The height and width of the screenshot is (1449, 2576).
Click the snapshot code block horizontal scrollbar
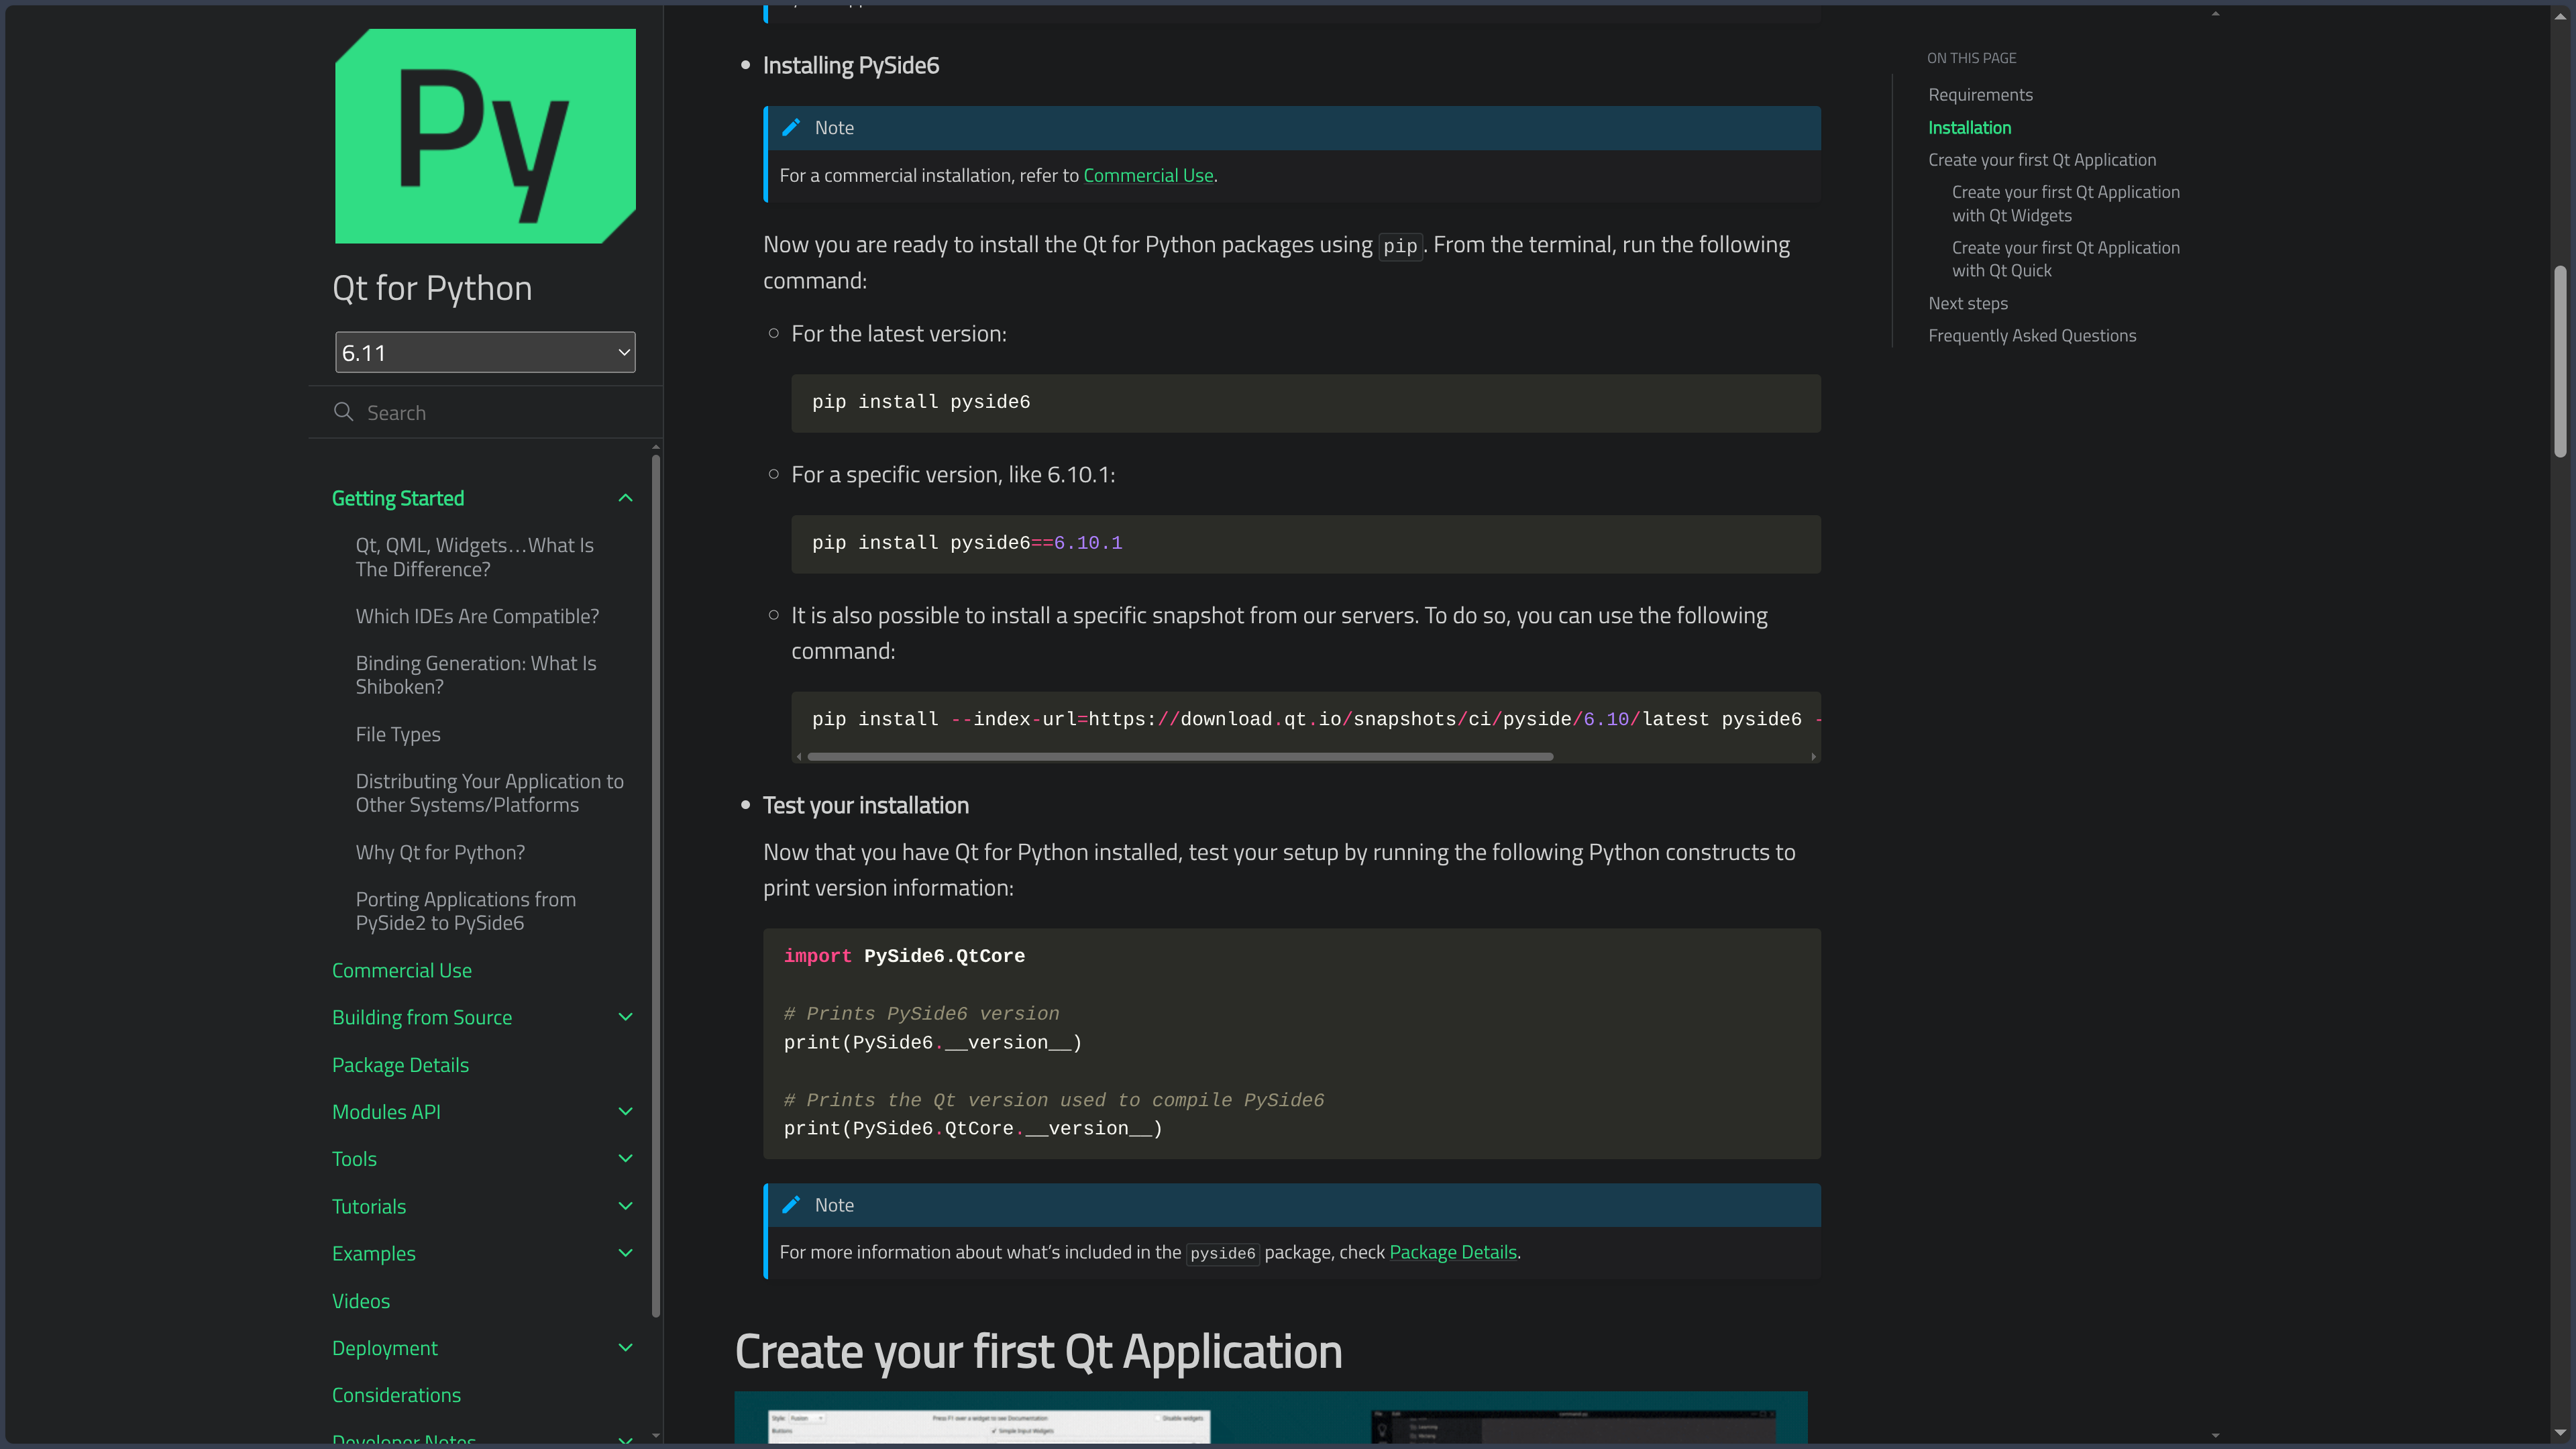point(1180,757)
